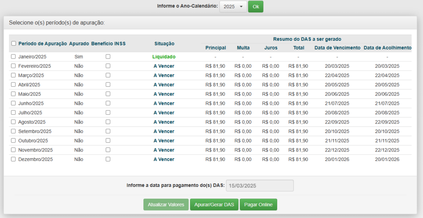The height and width of the screenshot is (218, 423).
Task: Click the Novembro/2025 period label
Action: point(36,150)
